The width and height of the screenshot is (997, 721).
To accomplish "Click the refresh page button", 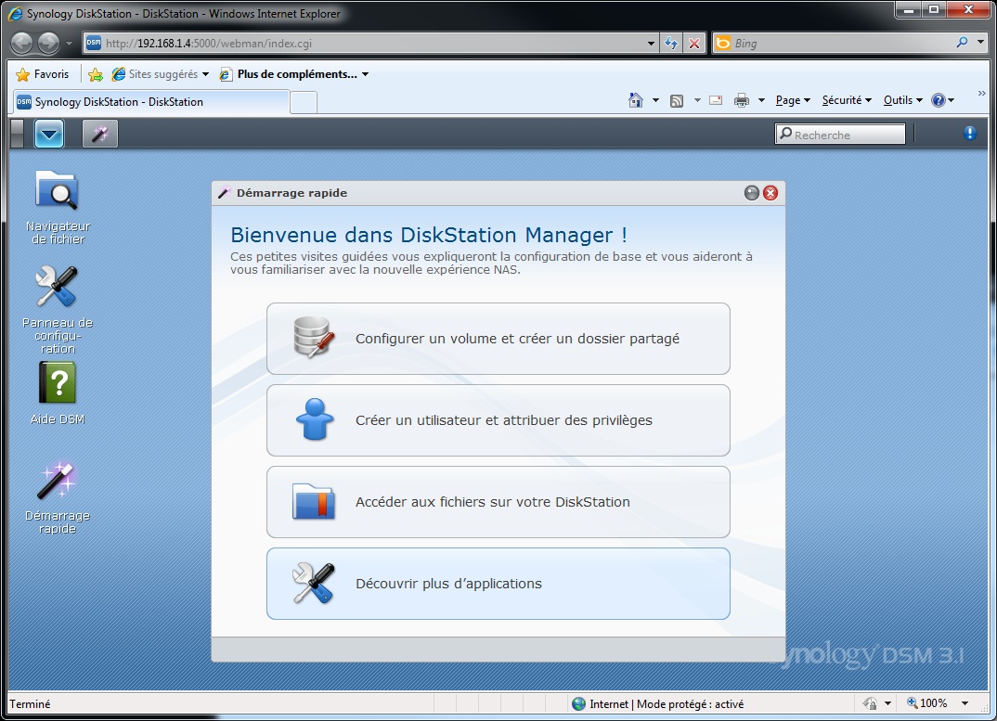I will (671, 44).
